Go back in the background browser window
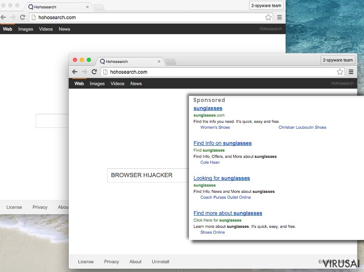The width and height of the screenshot is (364, 272). click(x=3, y=17)
